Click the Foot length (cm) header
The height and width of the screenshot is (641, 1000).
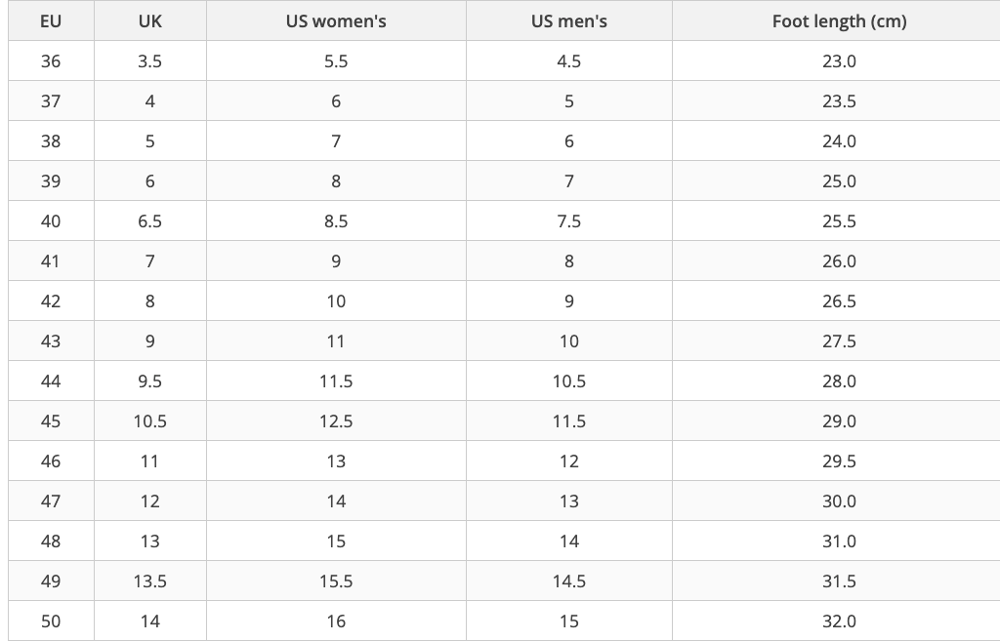click(x=839, y=21)
